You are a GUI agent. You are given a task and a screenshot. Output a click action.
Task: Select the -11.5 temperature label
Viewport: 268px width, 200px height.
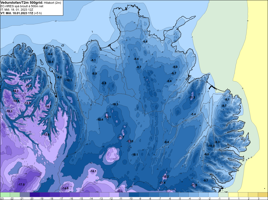[x=194, y=185]
